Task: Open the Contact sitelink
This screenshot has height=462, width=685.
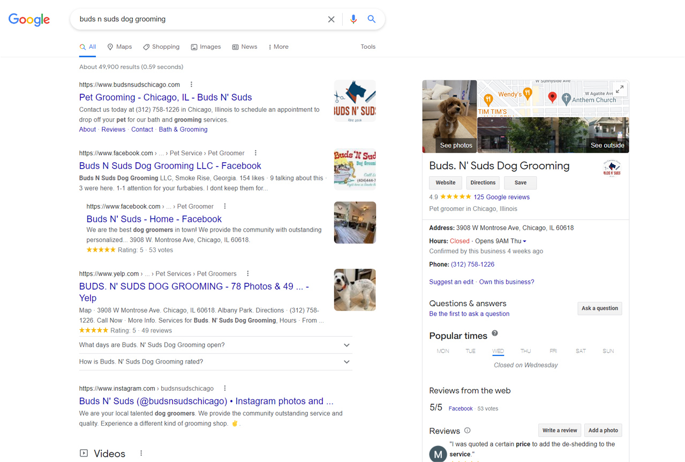Action: pos(142,130)
